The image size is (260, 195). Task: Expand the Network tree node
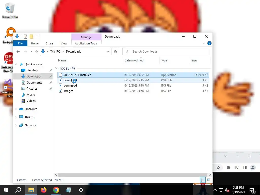(16, 125)
